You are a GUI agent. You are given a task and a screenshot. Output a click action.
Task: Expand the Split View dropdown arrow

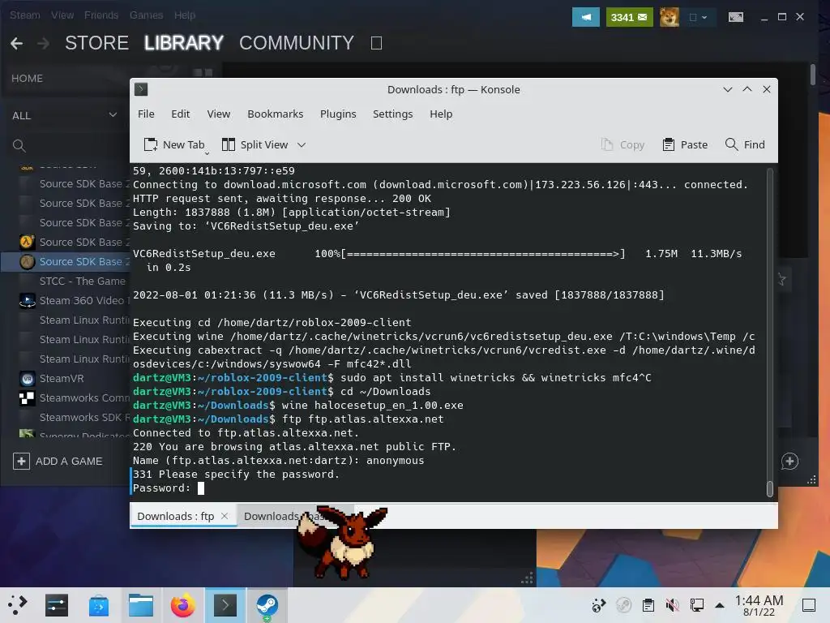[x=302, y=144]
